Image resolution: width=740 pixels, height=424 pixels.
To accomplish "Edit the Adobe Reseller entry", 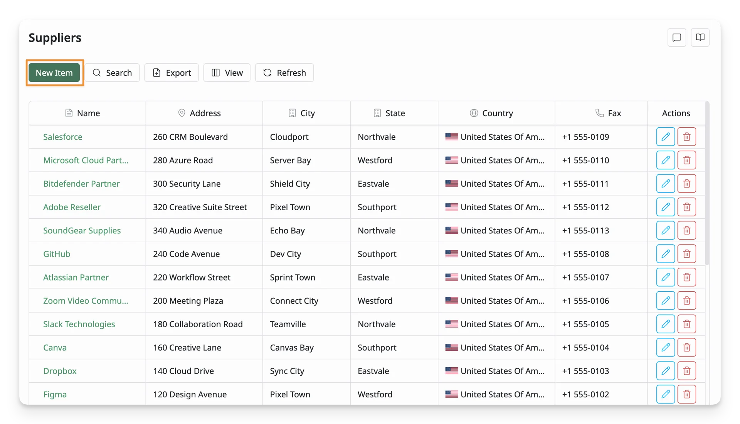I will [x=665, y=207].
